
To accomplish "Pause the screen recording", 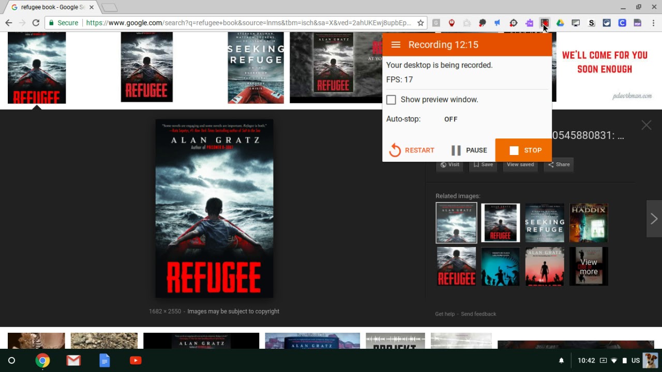I will (469, 150).
